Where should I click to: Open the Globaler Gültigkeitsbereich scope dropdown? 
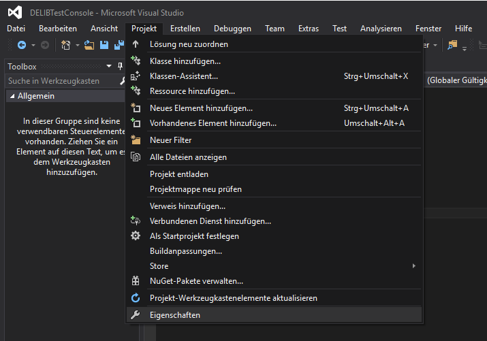(x=456, y=80)
